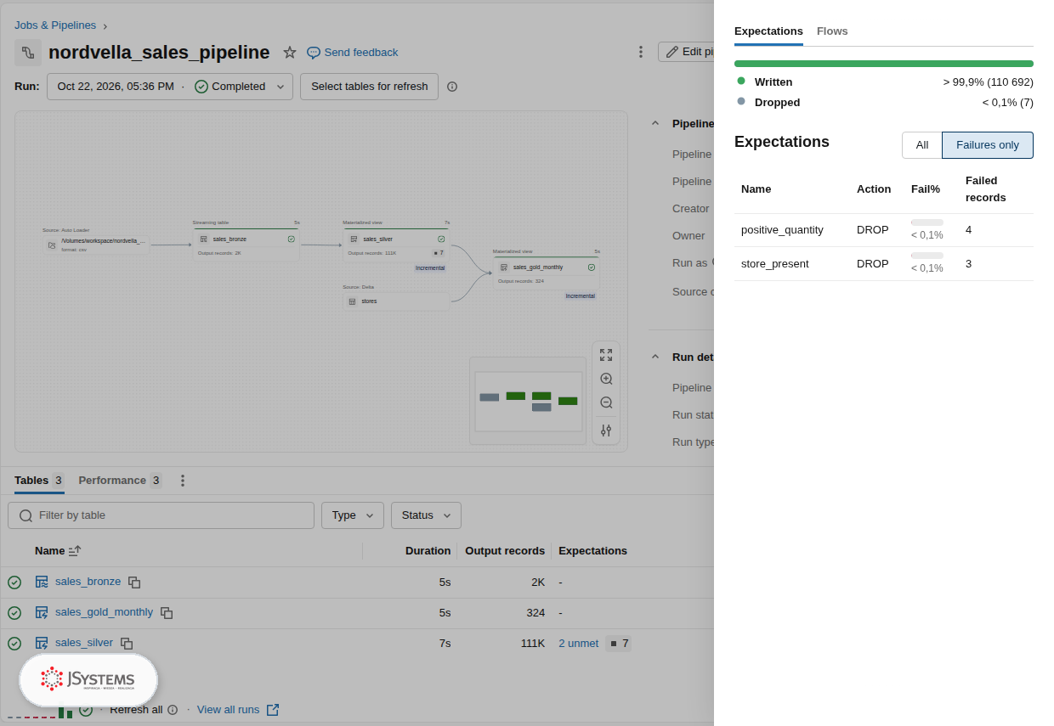Click the pipeline icon beside the title
Screen dimensions: 1054x726
28,53
